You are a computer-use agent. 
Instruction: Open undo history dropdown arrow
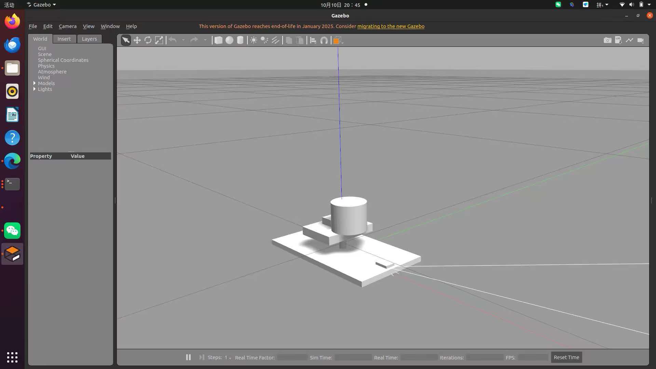tap(183, 40)
